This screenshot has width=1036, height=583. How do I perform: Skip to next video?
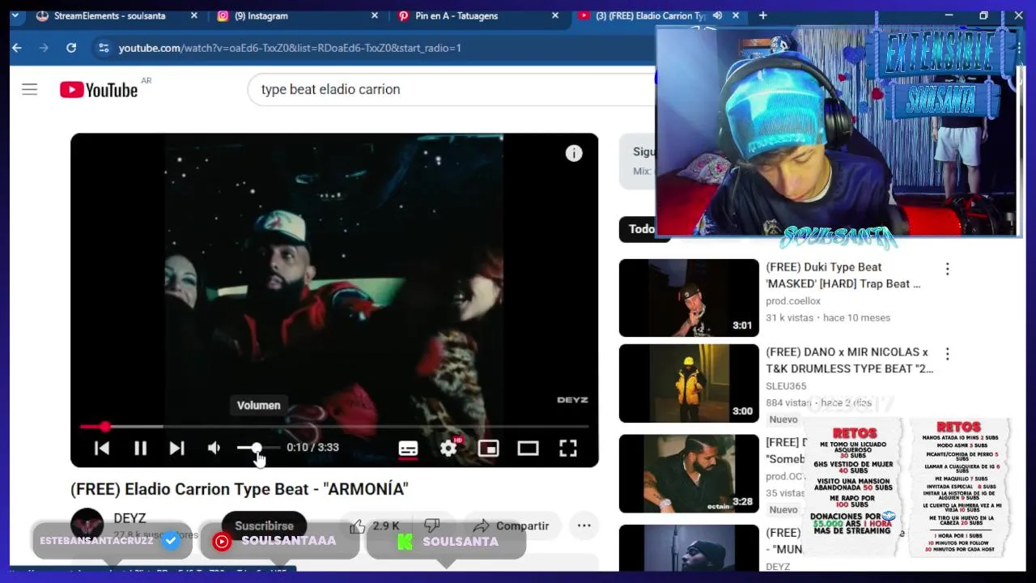(176, 448)
